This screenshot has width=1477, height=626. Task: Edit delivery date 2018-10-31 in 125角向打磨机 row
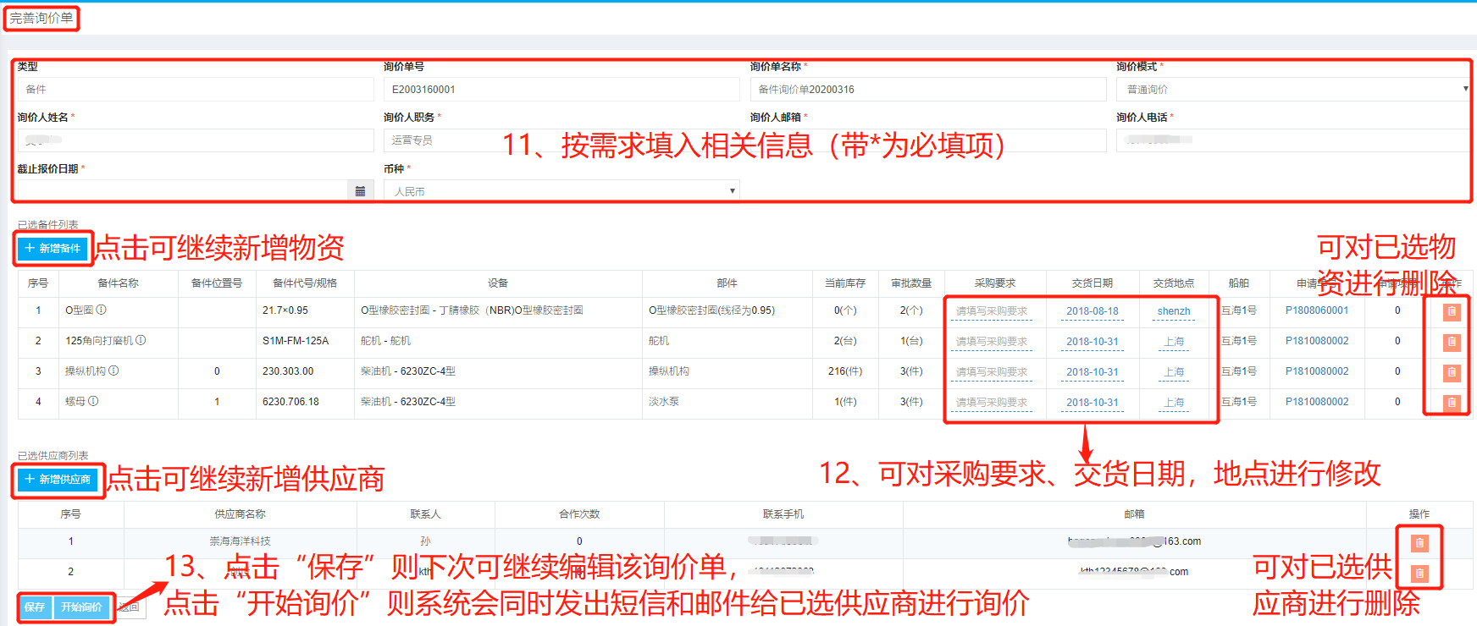tap(1093, 342)
